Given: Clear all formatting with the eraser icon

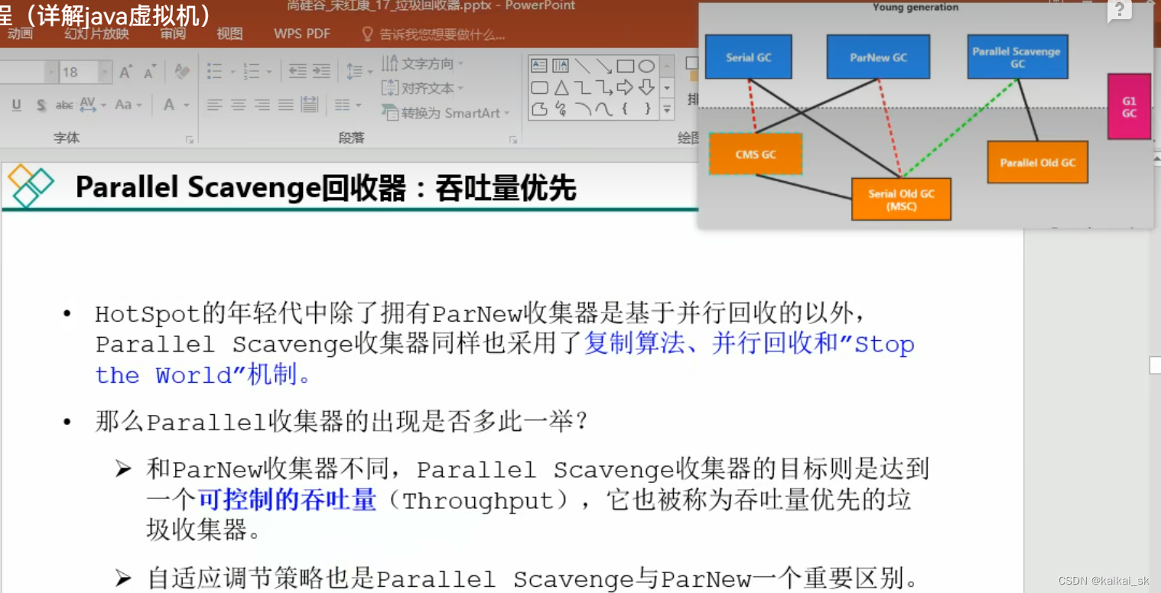Looking at the screenshot, I should point(181,72).
